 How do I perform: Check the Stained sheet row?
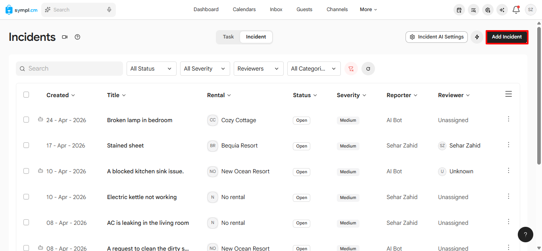(26, 145)
